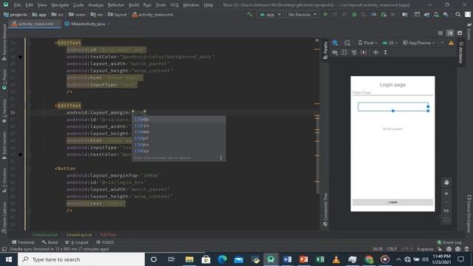Viewport: 473px width, 266px height.
Task: Switch to Code only view mode
Action: pos(440,33)
